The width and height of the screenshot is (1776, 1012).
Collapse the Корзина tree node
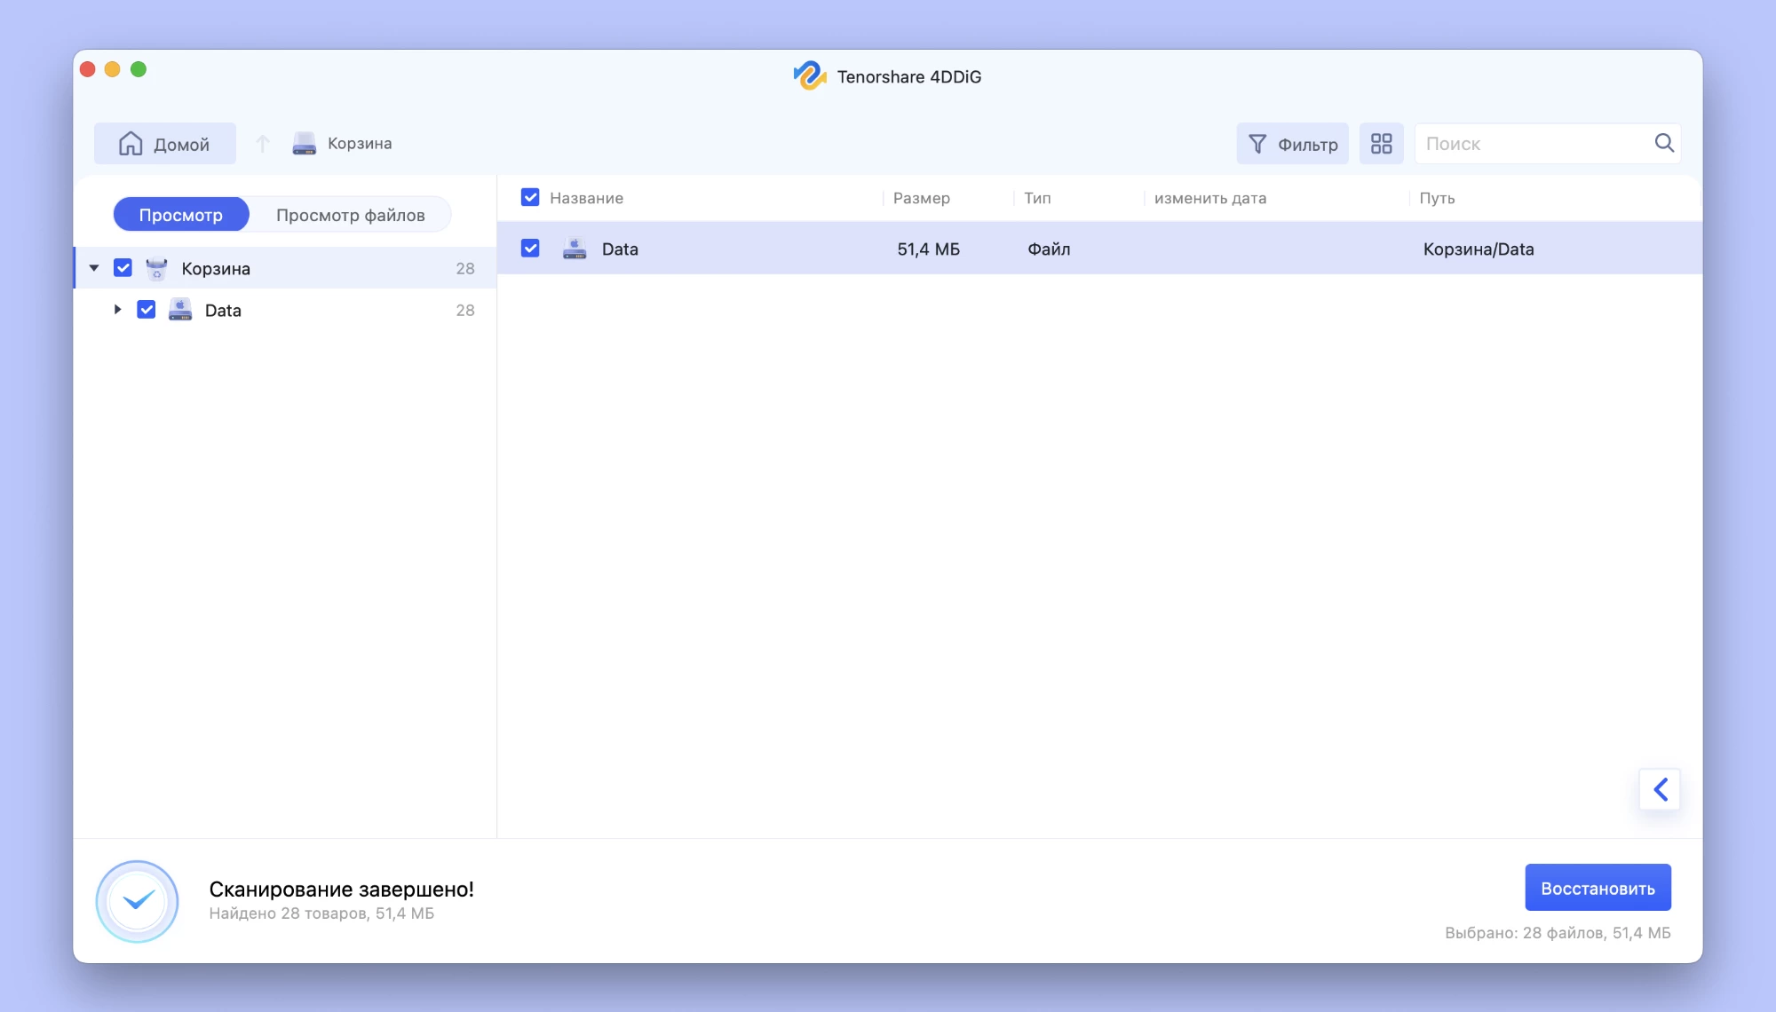(x=94, y=268)
